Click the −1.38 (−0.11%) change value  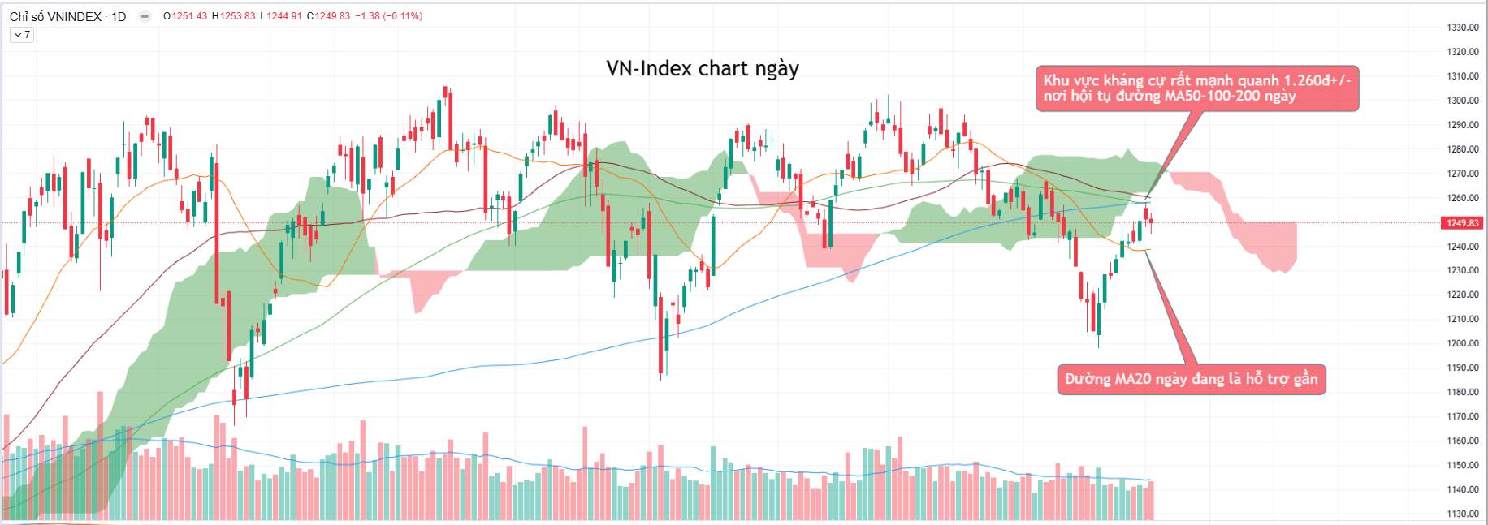[x=388, y=16]
